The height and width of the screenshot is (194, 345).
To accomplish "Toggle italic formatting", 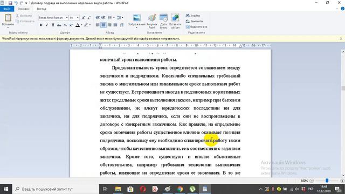I will click(x=47, y=25).
